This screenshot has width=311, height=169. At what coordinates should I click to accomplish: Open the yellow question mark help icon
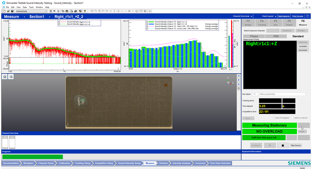point(85,11)
